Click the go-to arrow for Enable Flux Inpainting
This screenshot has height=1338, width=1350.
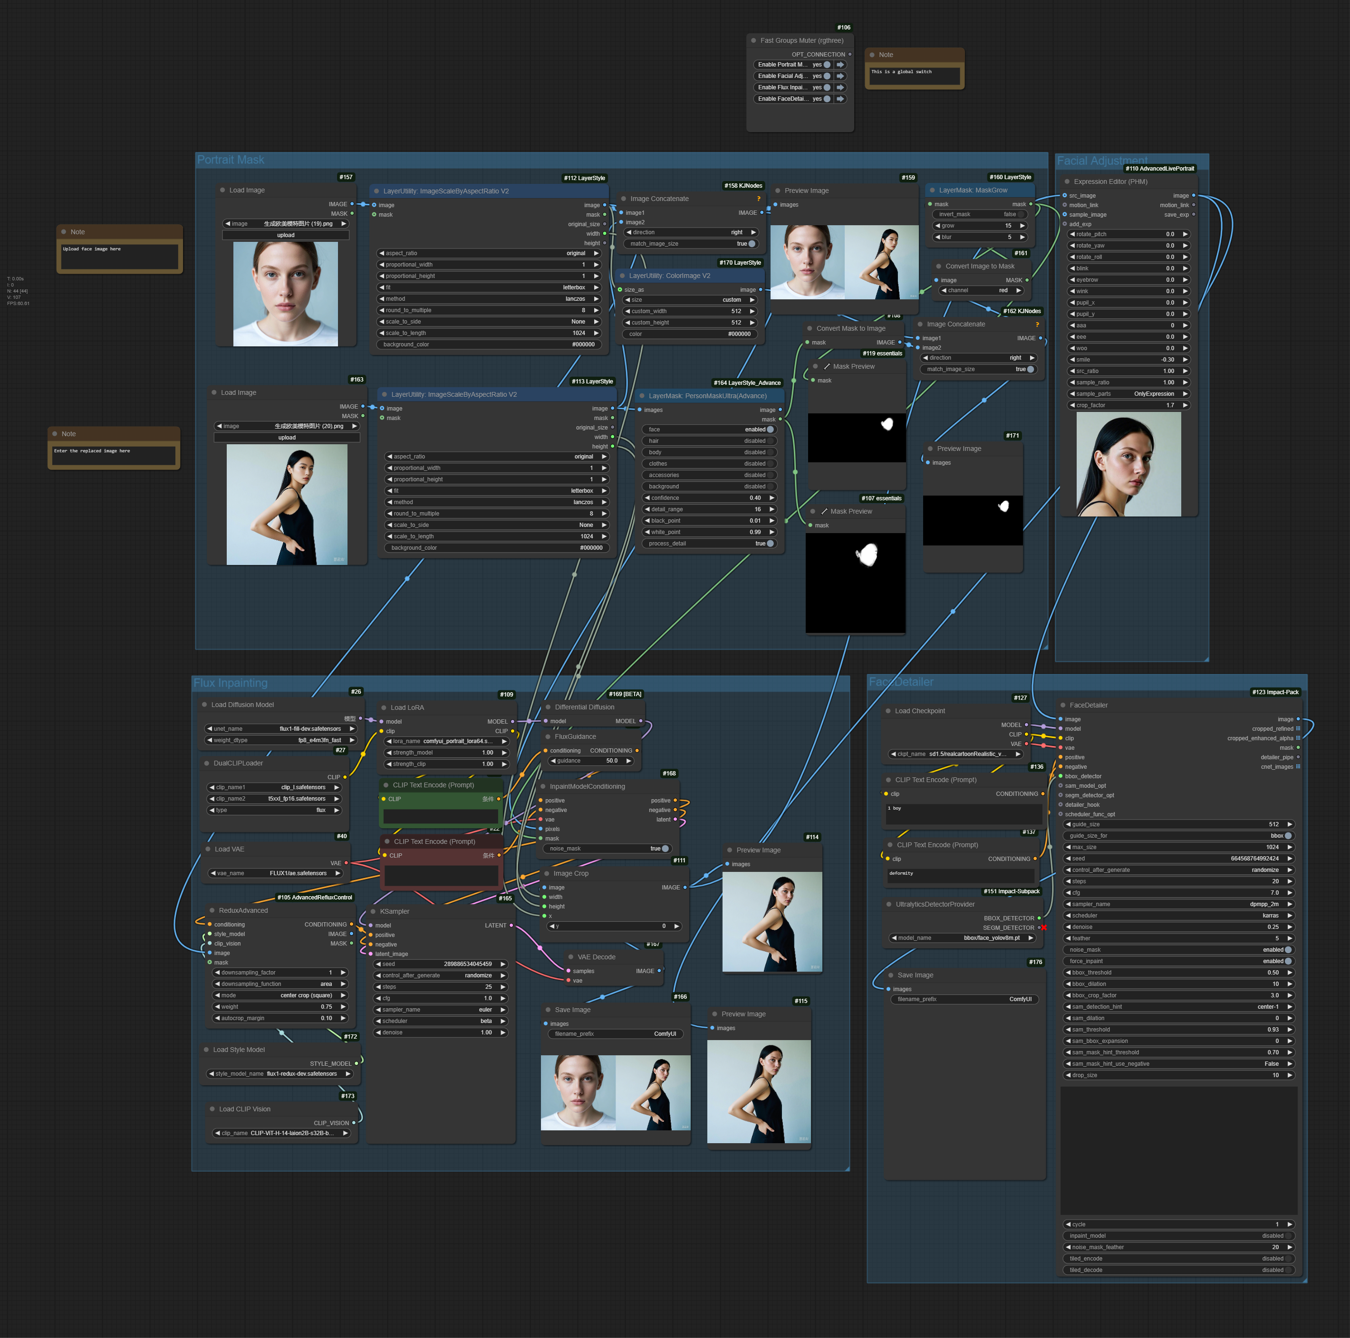(x=840, y=87)
